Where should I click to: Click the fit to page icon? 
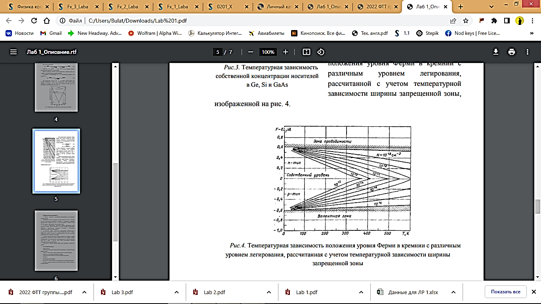tap(306, 52)
